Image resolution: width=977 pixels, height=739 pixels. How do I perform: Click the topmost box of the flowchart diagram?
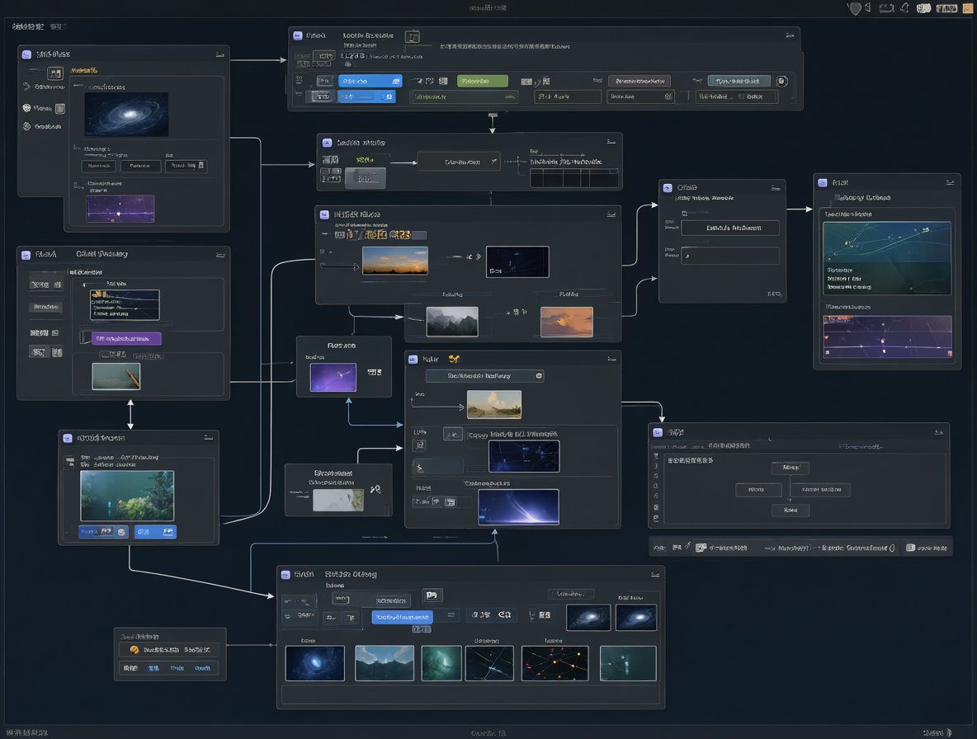(790, 468)
